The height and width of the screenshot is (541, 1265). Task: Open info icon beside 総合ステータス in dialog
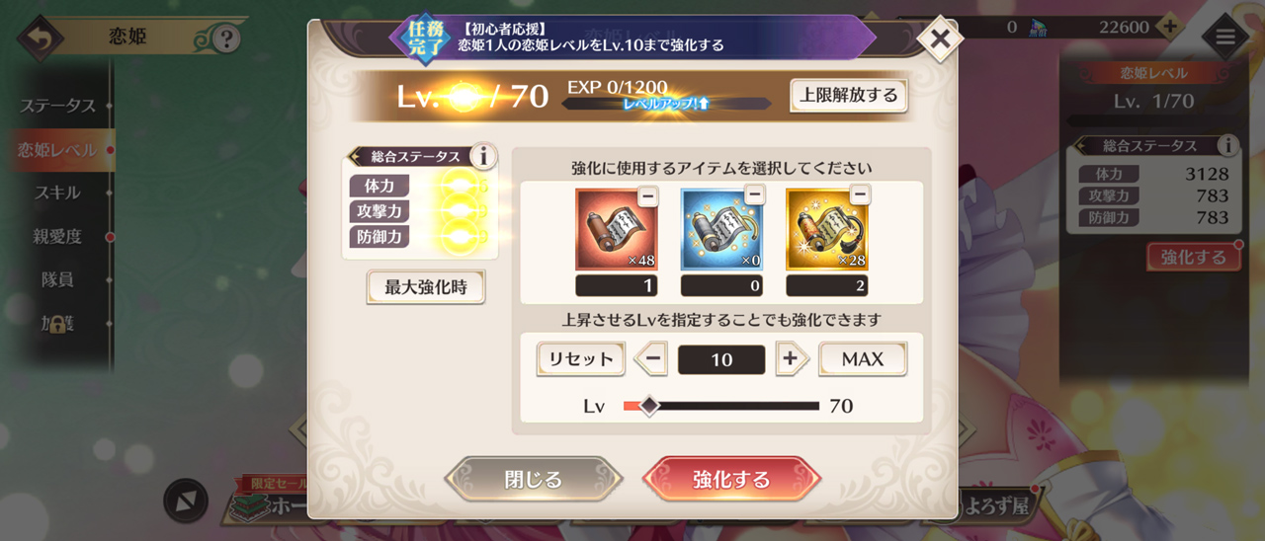[x=482, y=156]
